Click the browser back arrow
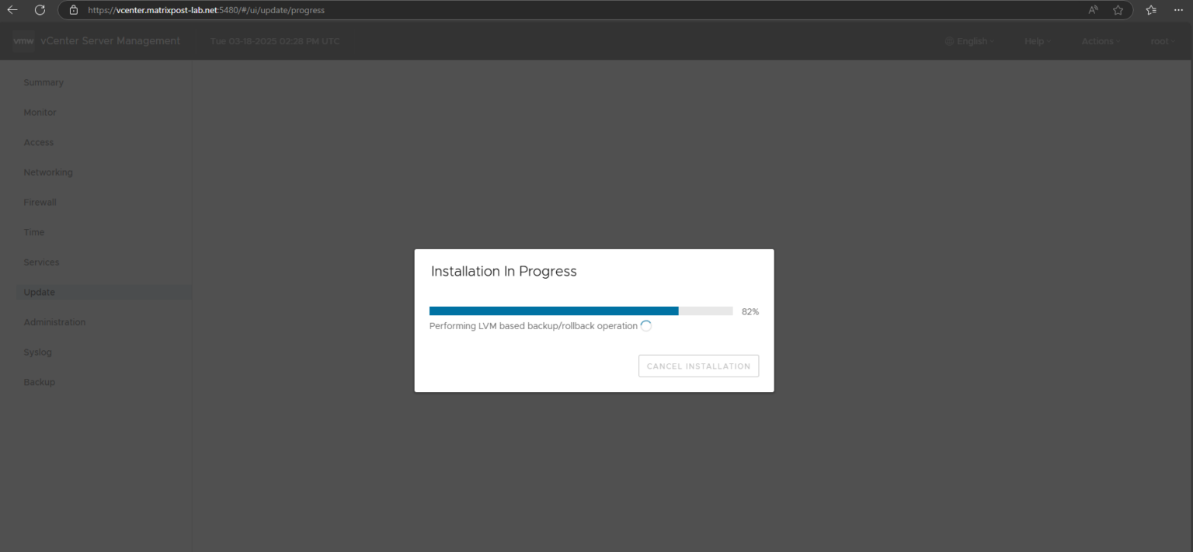Viewport: 1193px width, 552px height. click(x=11, y=10)
